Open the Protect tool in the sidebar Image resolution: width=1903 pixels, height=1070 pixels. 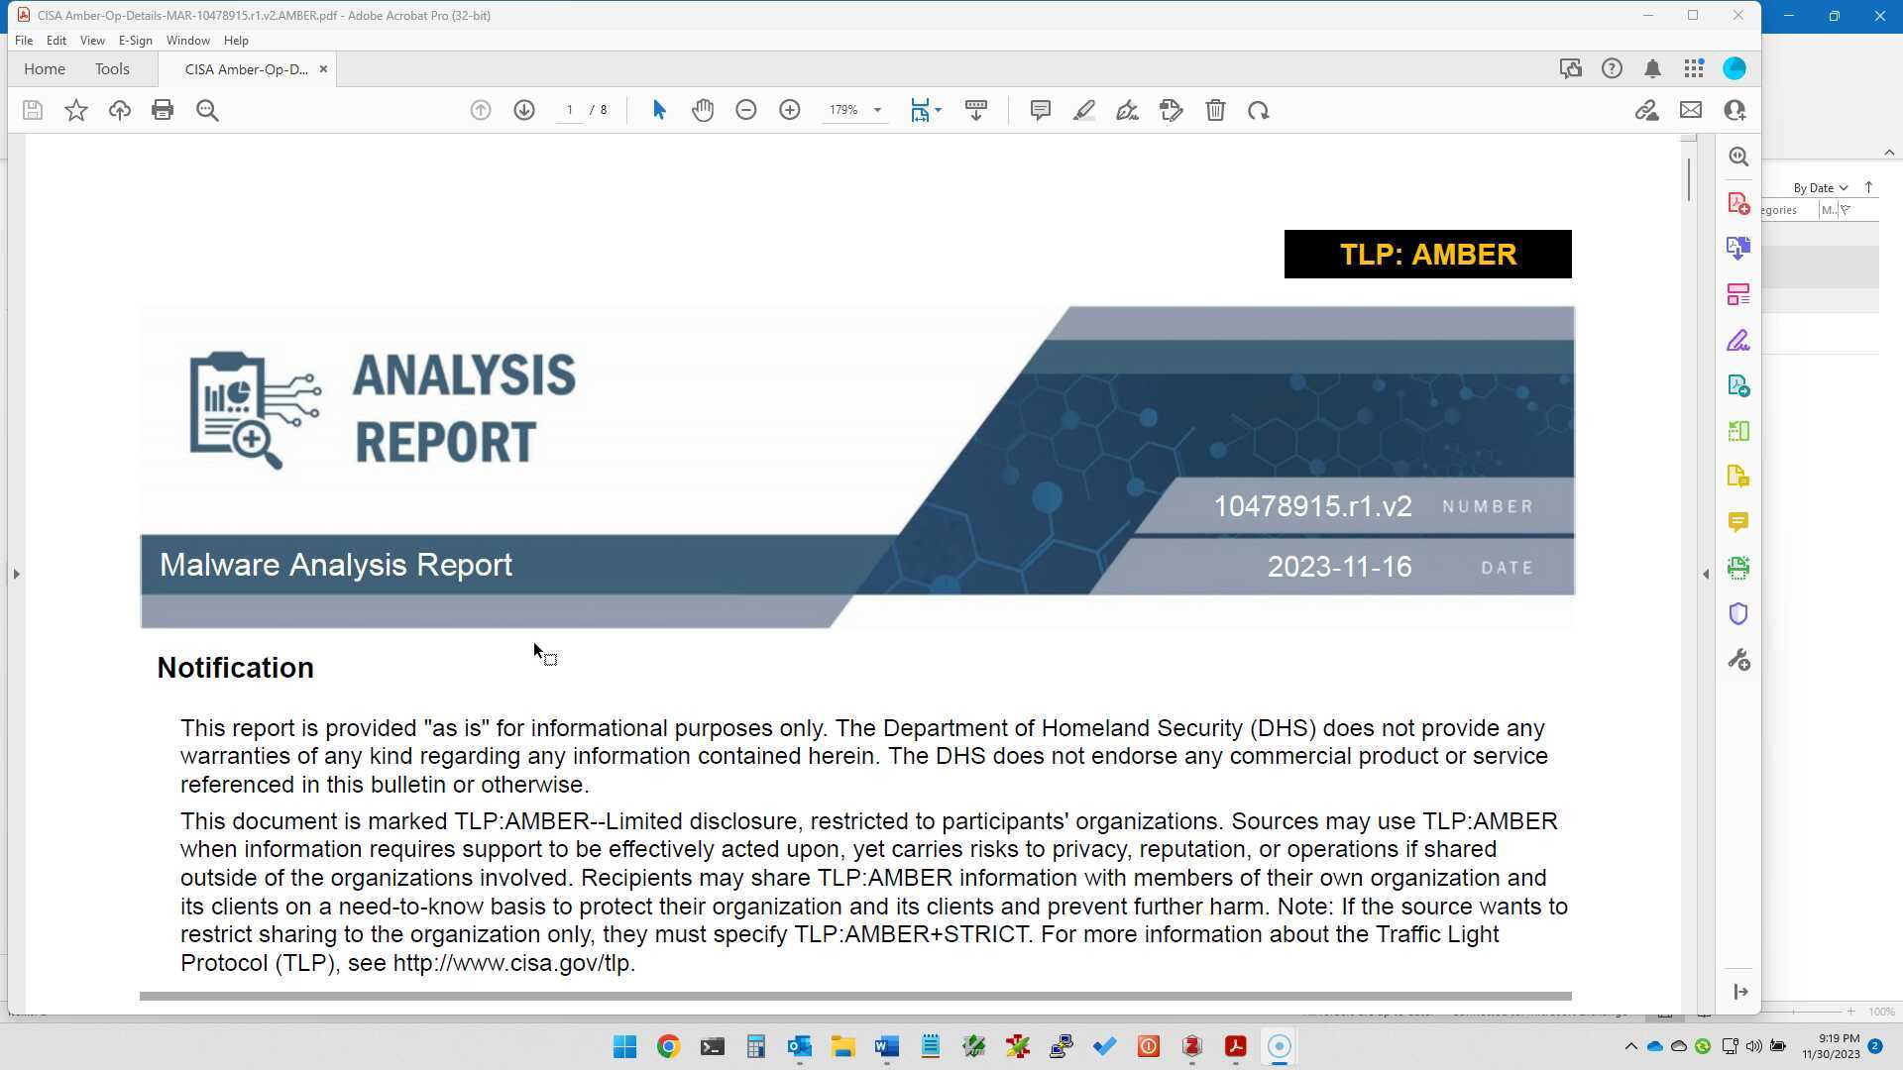(x=1738, y=613)
